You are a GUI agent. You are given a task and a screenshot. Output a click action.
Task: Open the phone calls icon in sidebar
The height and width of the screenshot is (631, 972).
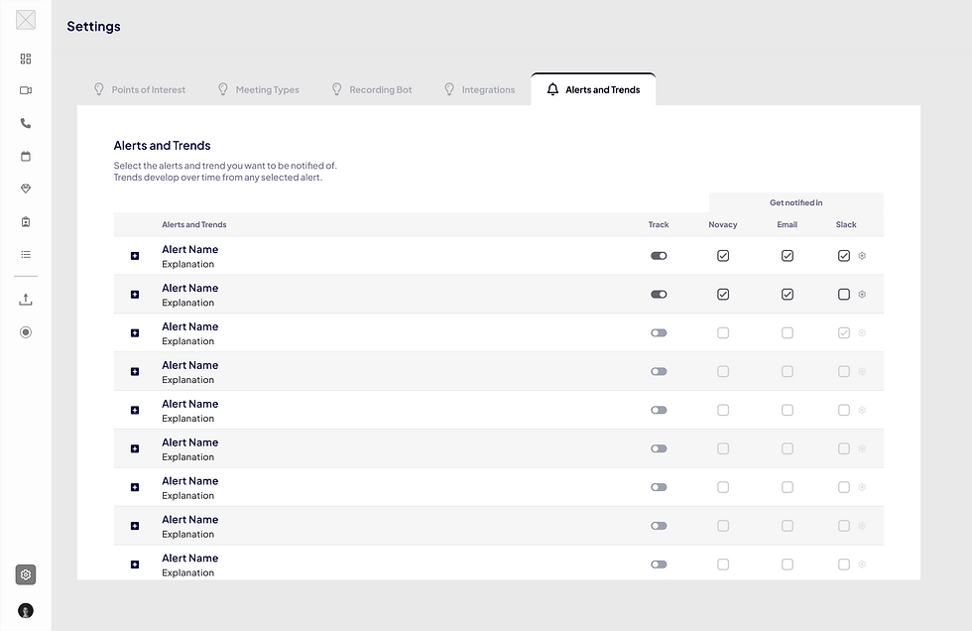(x=26, y=123)
